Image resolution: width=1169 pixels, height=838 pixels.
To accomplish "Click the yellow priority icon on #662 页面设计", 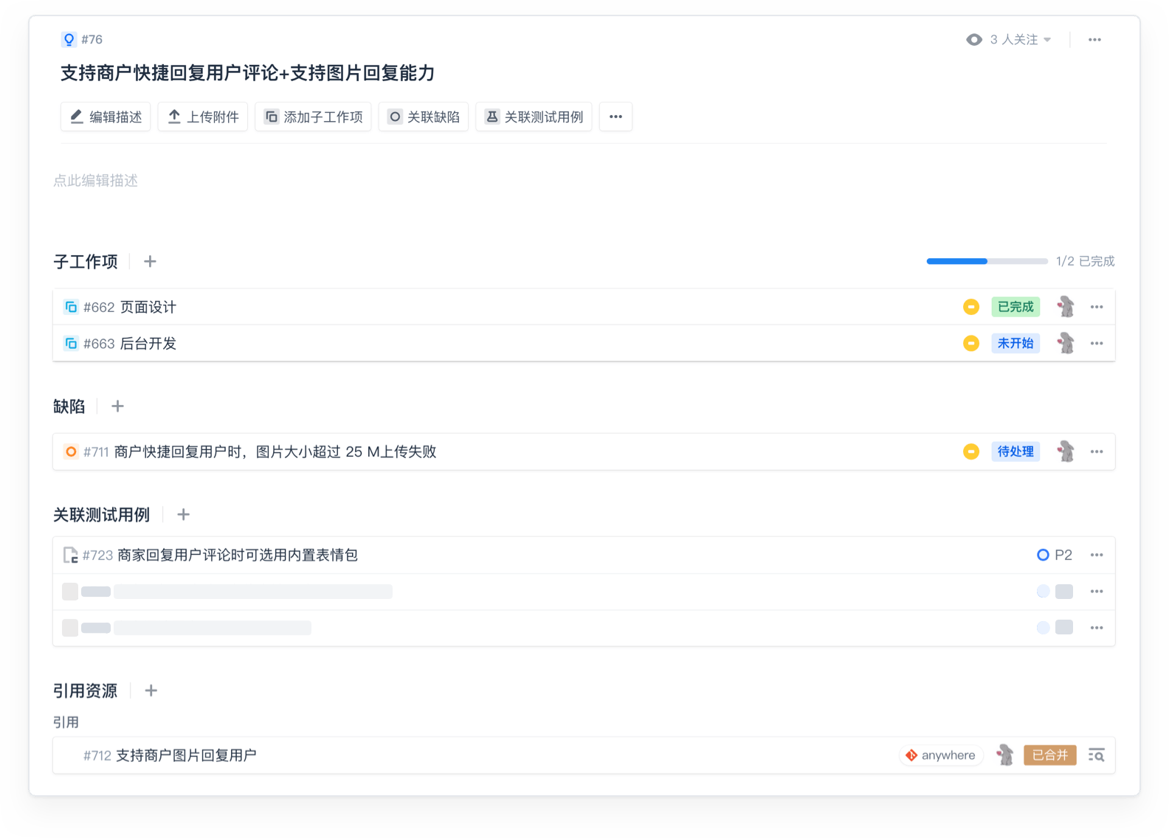I will pos(971,307).
